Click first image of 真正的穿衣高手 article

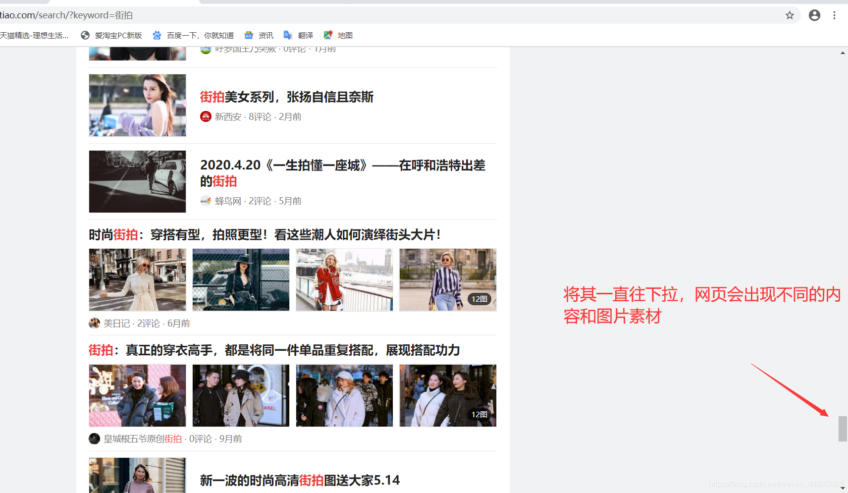click(137, 395)
